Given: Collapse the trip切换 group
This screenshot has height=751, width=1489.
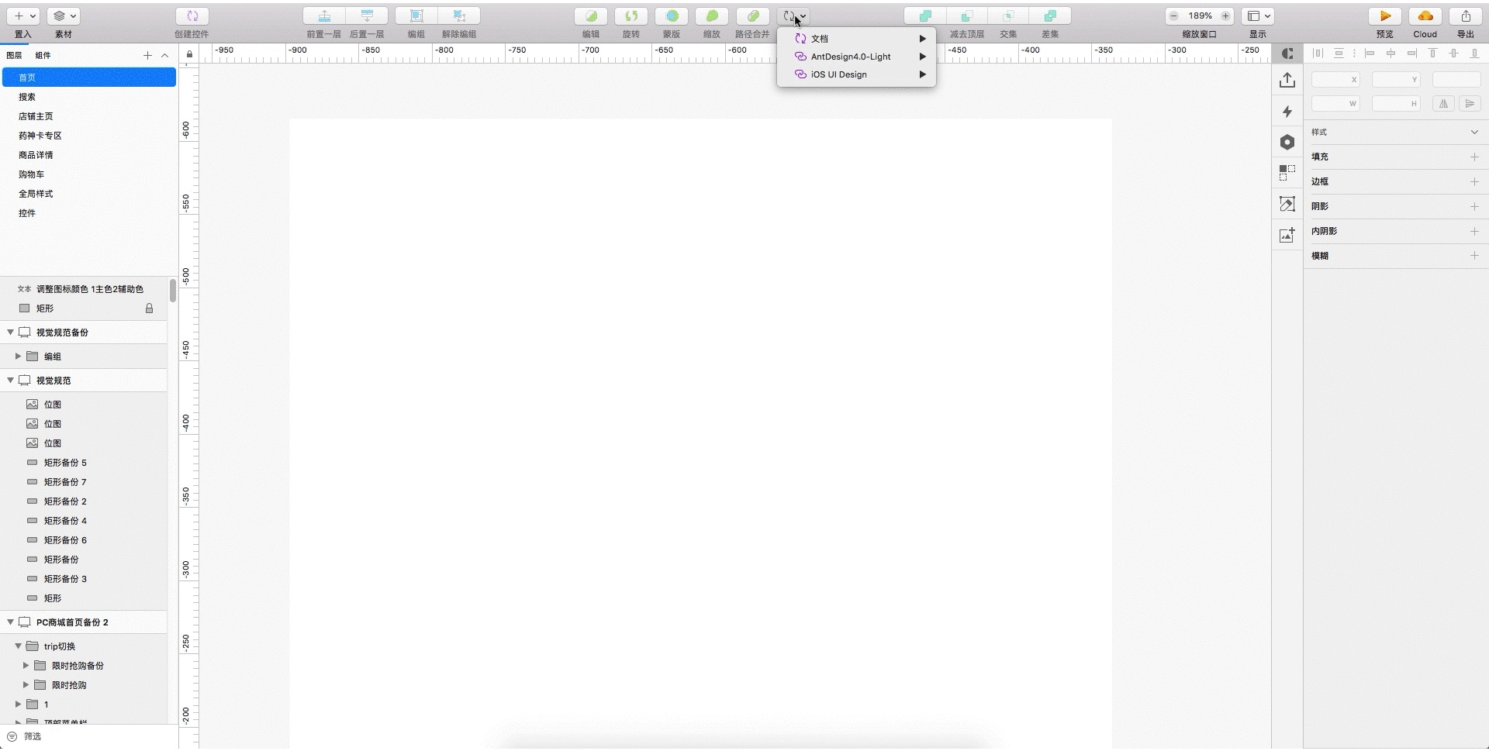Looking at the screenshot, I should (x=18, y=646).
